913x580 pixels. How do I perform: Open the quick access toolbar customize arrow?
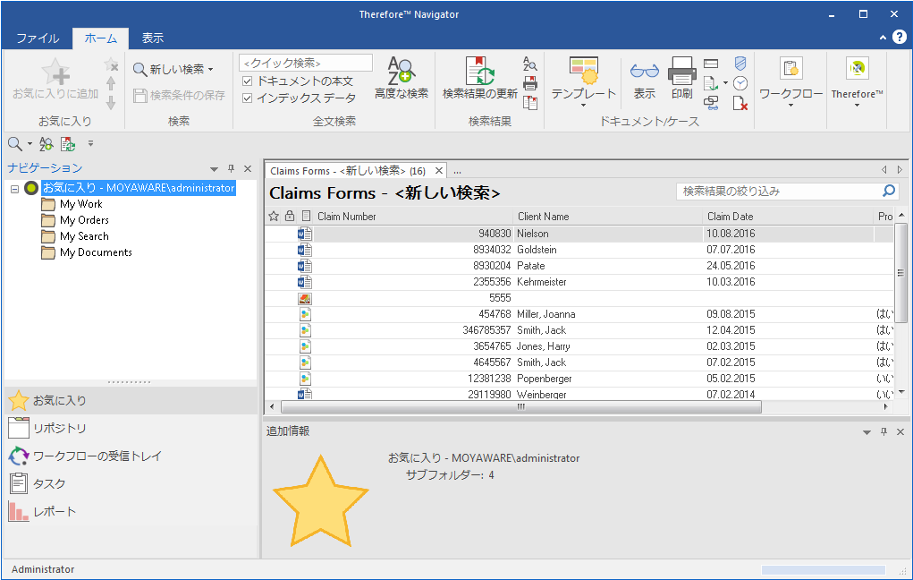pos(90,143)
